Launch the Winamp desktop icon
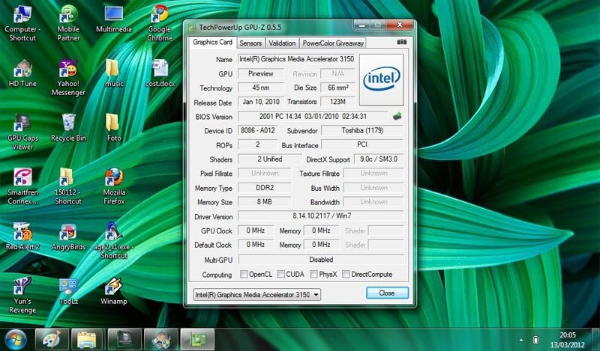This screenshot has height=351, width=600. 114,291
